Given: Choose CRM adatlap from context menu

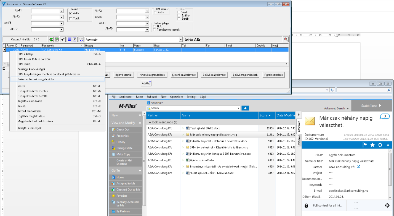Looking at the screenshot, I should tap(57, 54).
